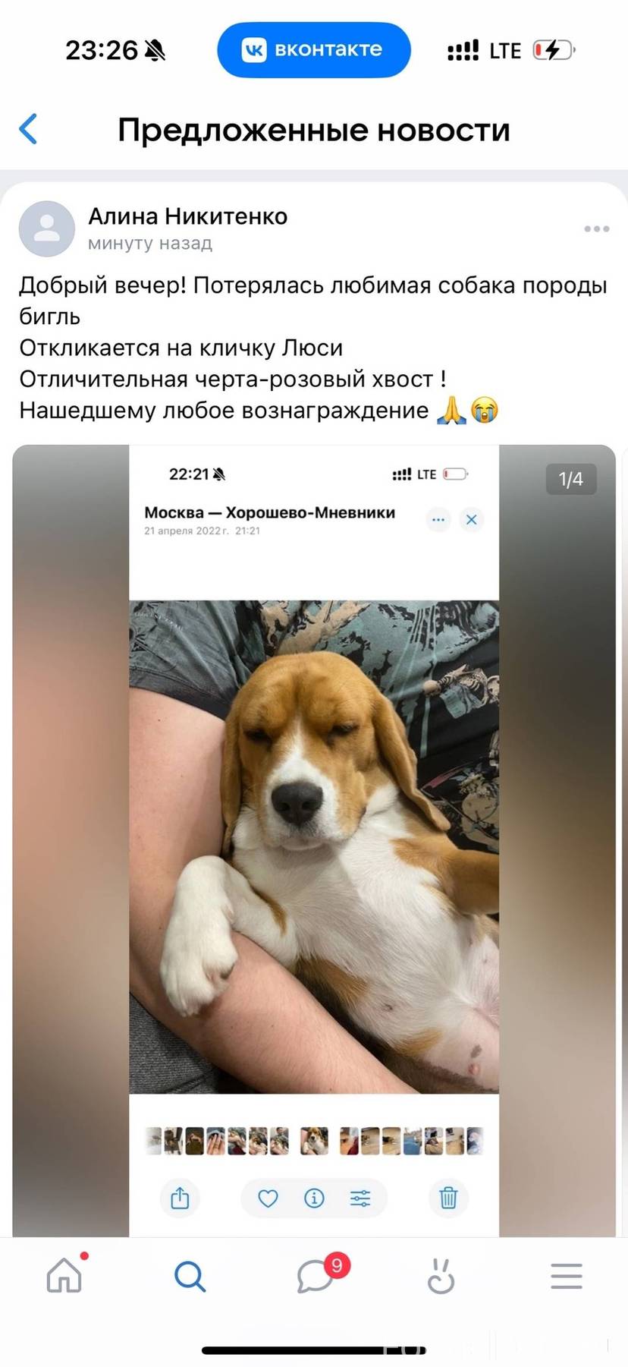Tap the info icon in photo
The height and width of the screenshot is (1367, 628).
click(x=314, y=1198)
